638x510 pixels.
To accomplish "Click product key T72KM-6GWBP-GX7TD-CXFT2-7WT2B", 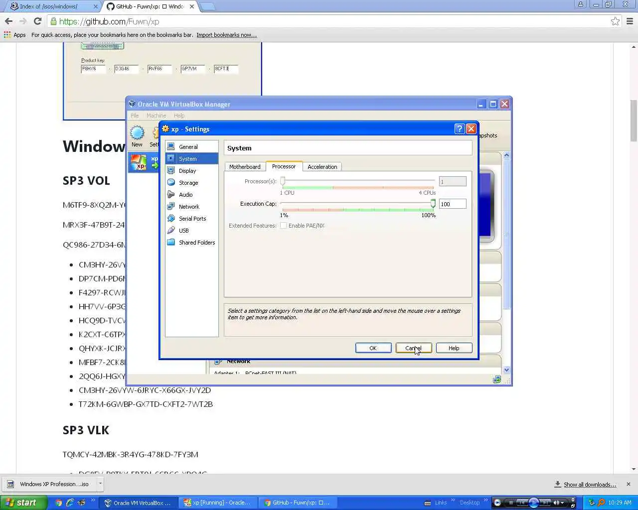I will coord(146,404).
